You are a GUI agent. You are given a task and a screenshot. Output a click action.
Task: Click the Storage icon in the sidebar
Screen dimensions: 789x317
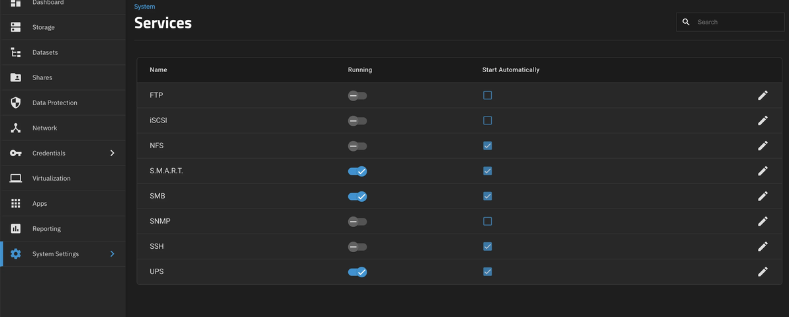point(16,27)
